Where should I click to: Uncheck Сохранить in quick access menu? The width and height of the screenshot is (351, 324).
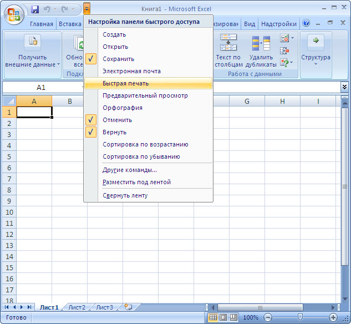(149, 59)
